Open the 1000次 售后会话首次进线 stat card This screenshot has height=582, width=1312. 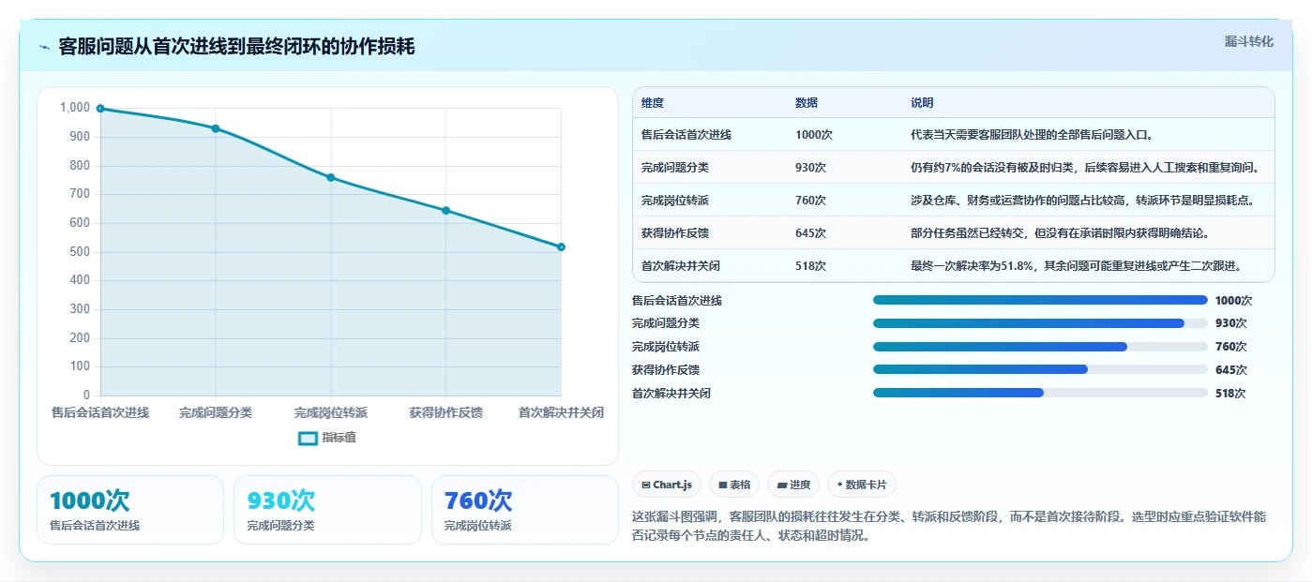[x=130, y=510]
